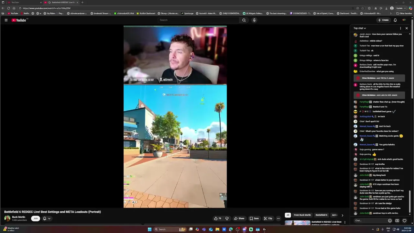Share the Battlefield 6 video
Screen dimensions: 414x233
point(239,218)
